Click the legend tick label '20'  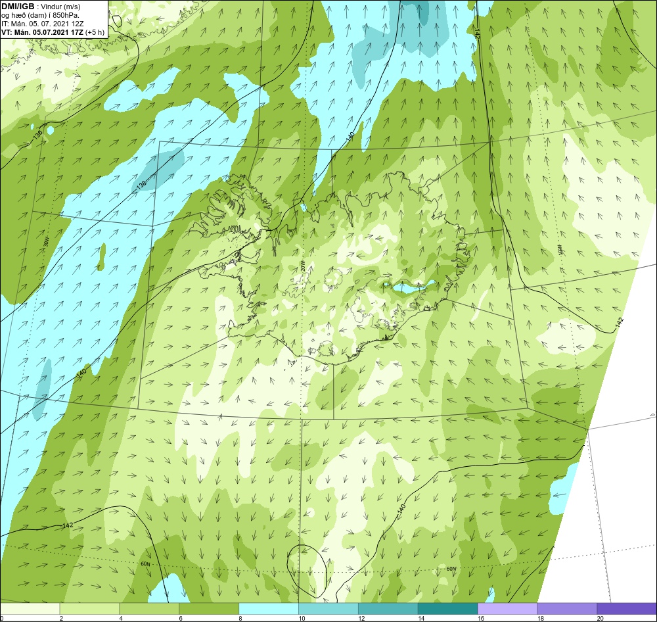(x=600, y=618)
